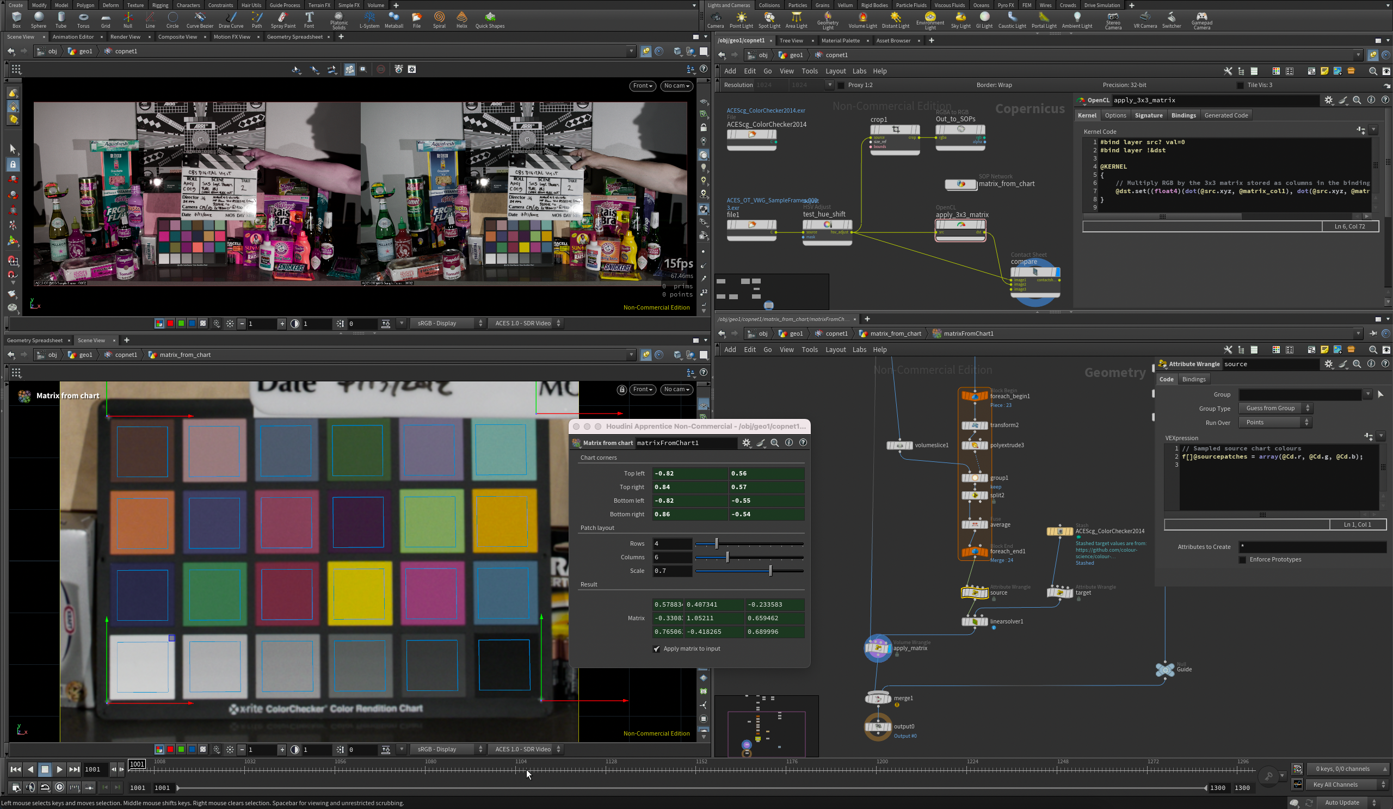The height and width of the screenshot is (809, 1393).
Task: Jump to first frame in playbar
Action: (15, 769)
